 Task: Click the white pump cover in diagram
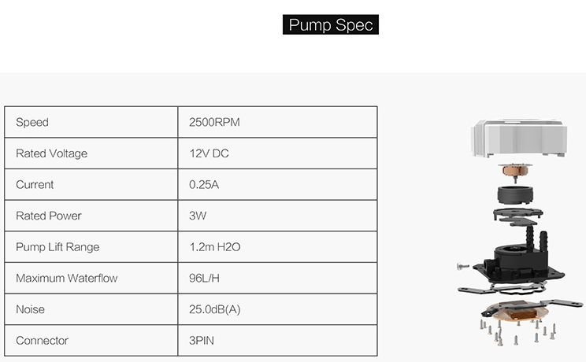(519, 138)
